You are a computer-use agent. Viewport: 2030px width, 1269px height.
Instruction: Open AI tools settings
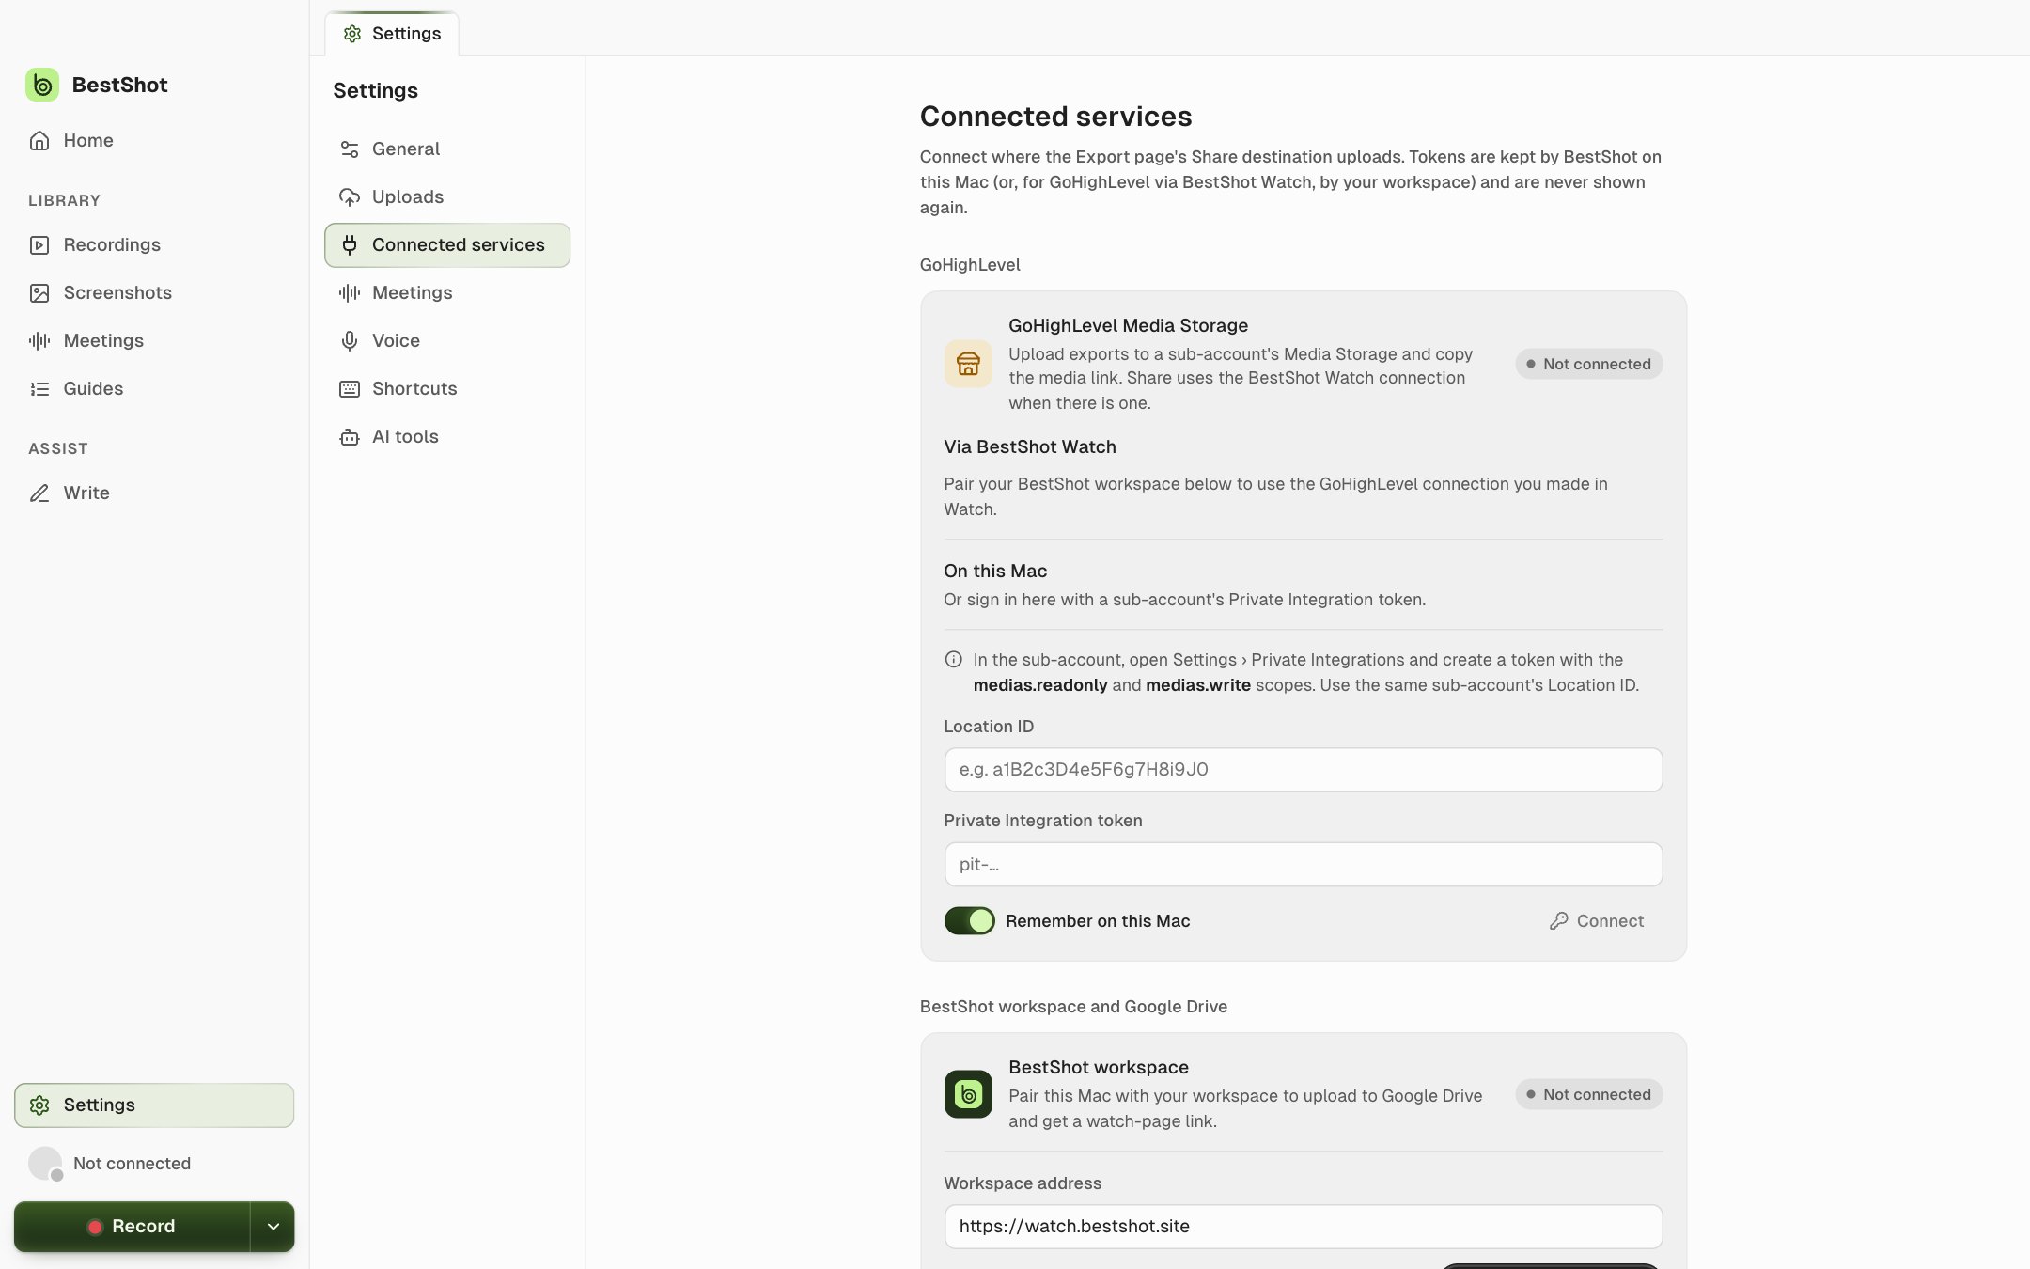(447, 436)
